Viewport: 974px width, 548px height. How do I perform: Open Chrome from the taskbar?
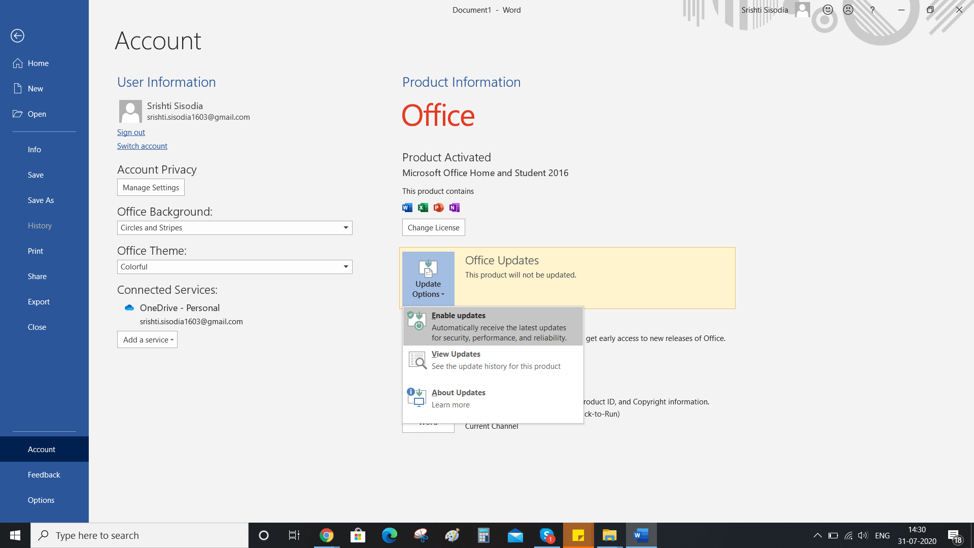coord(326,535)
